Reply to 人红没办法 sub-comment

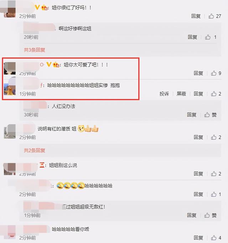point(192,115)
